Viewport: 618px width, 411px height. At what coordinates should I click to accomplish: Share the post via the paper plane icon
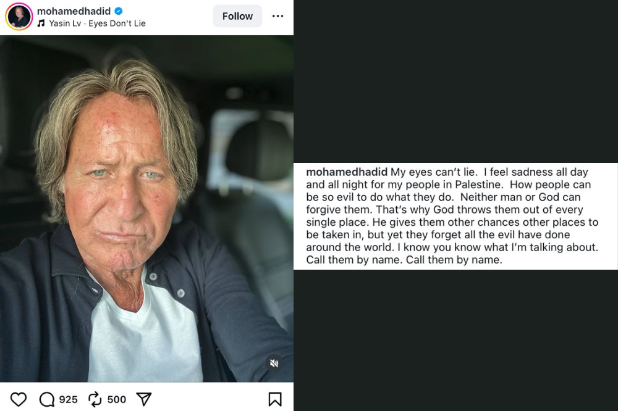143,399
